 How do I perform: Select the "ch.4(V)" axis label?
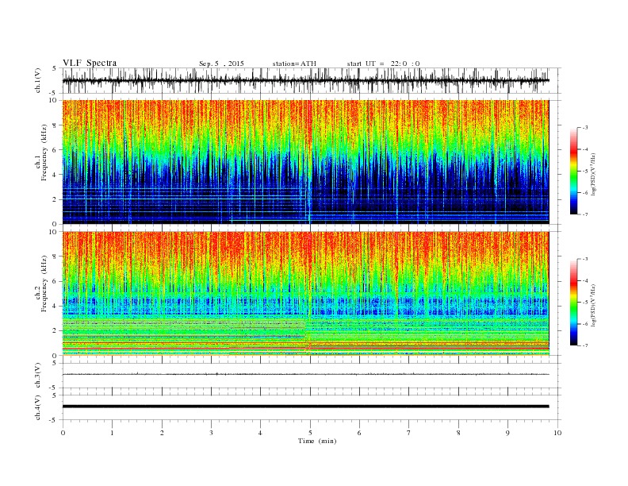click(x=38, y=407)
